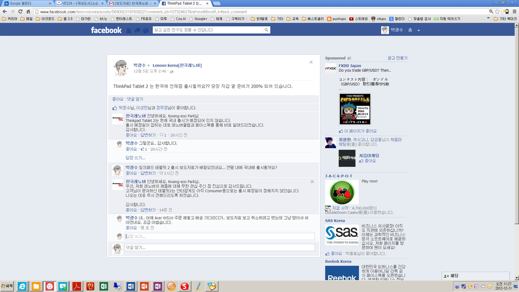The image size is (519, 292).
Task: Expand the 미가펀 bookmark folder
Action: pyautogui.click(x=83, y=19)
